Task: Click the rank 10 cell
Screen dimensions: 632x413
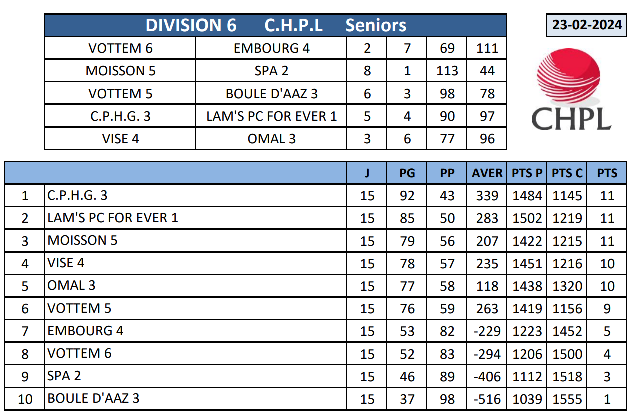Action: click(x=24, y=399)
